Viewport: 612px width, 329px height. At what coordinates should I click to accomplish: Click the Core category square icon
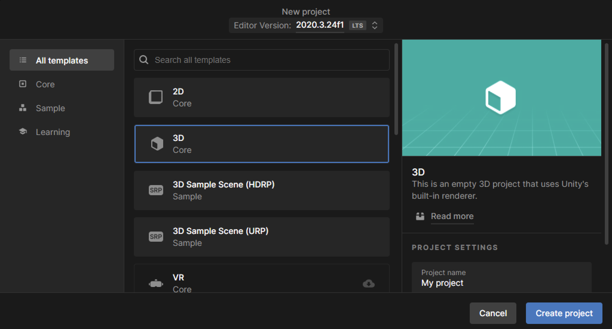[23, 84]
